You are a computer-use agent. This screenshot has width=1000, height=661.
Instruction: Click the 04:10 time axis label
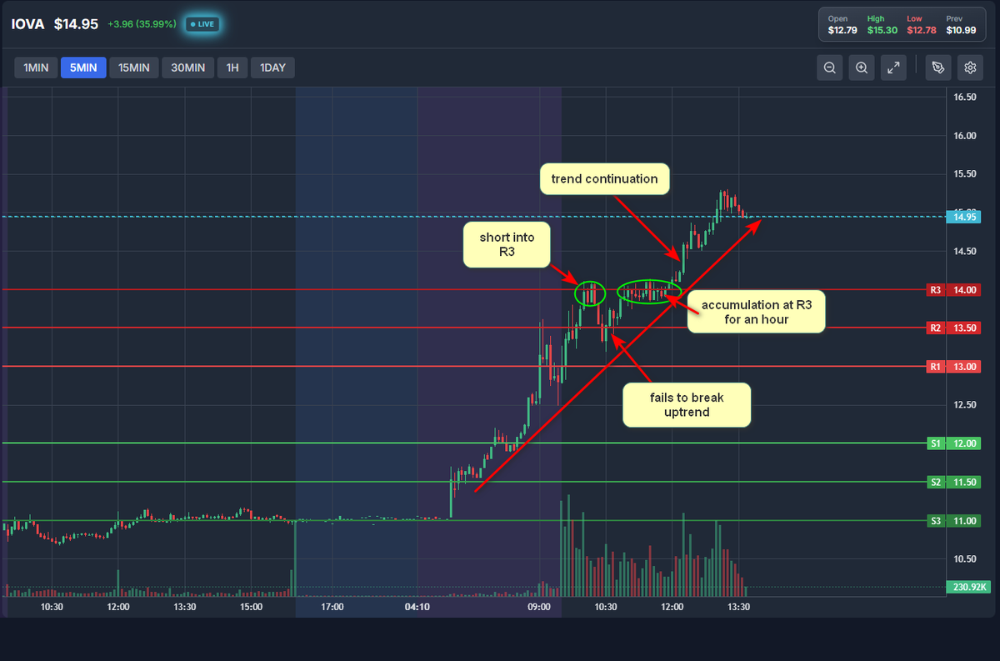tap(417, 607)
